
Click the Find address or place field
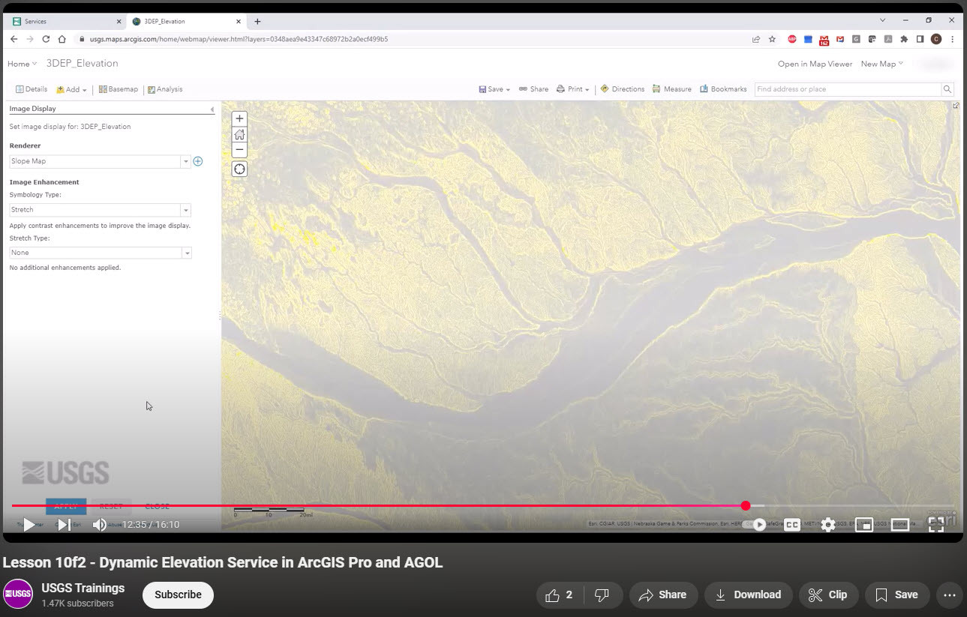coord(848,89)
